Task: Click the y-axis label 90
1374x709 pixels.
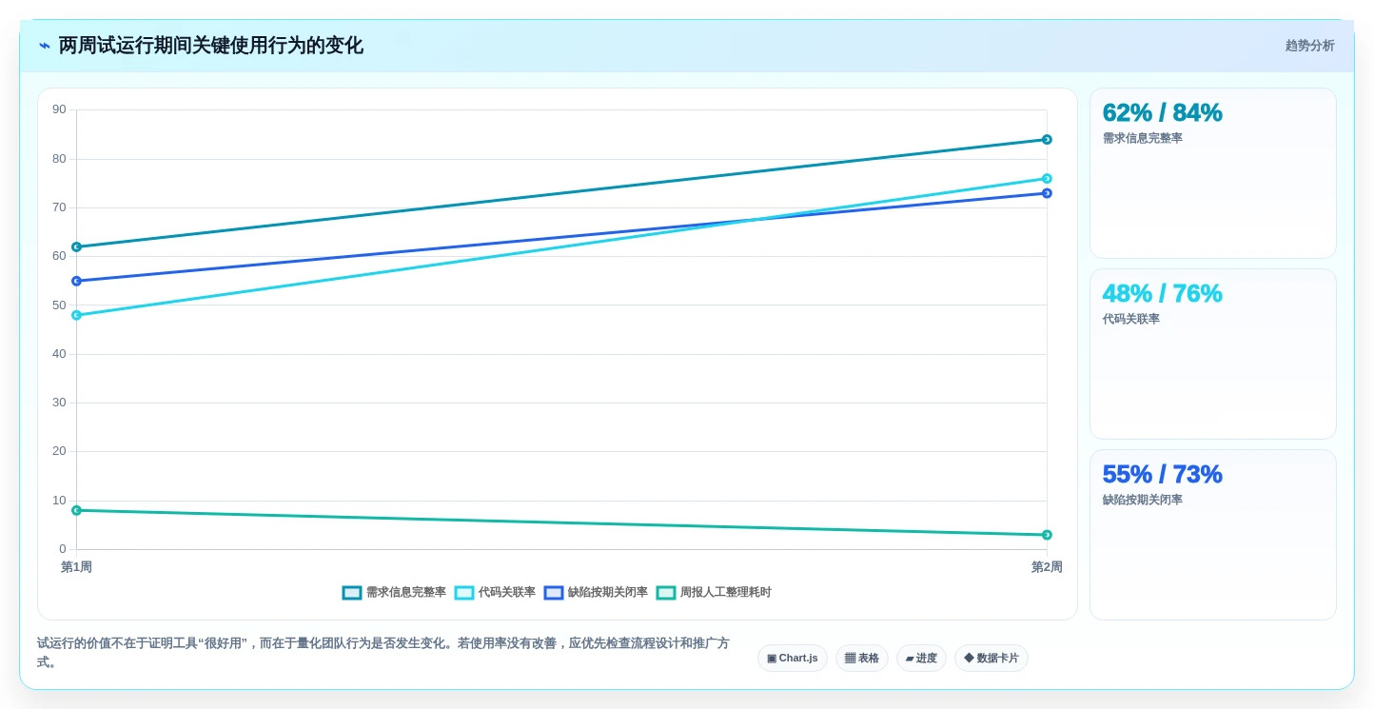Action: [59, 109]
